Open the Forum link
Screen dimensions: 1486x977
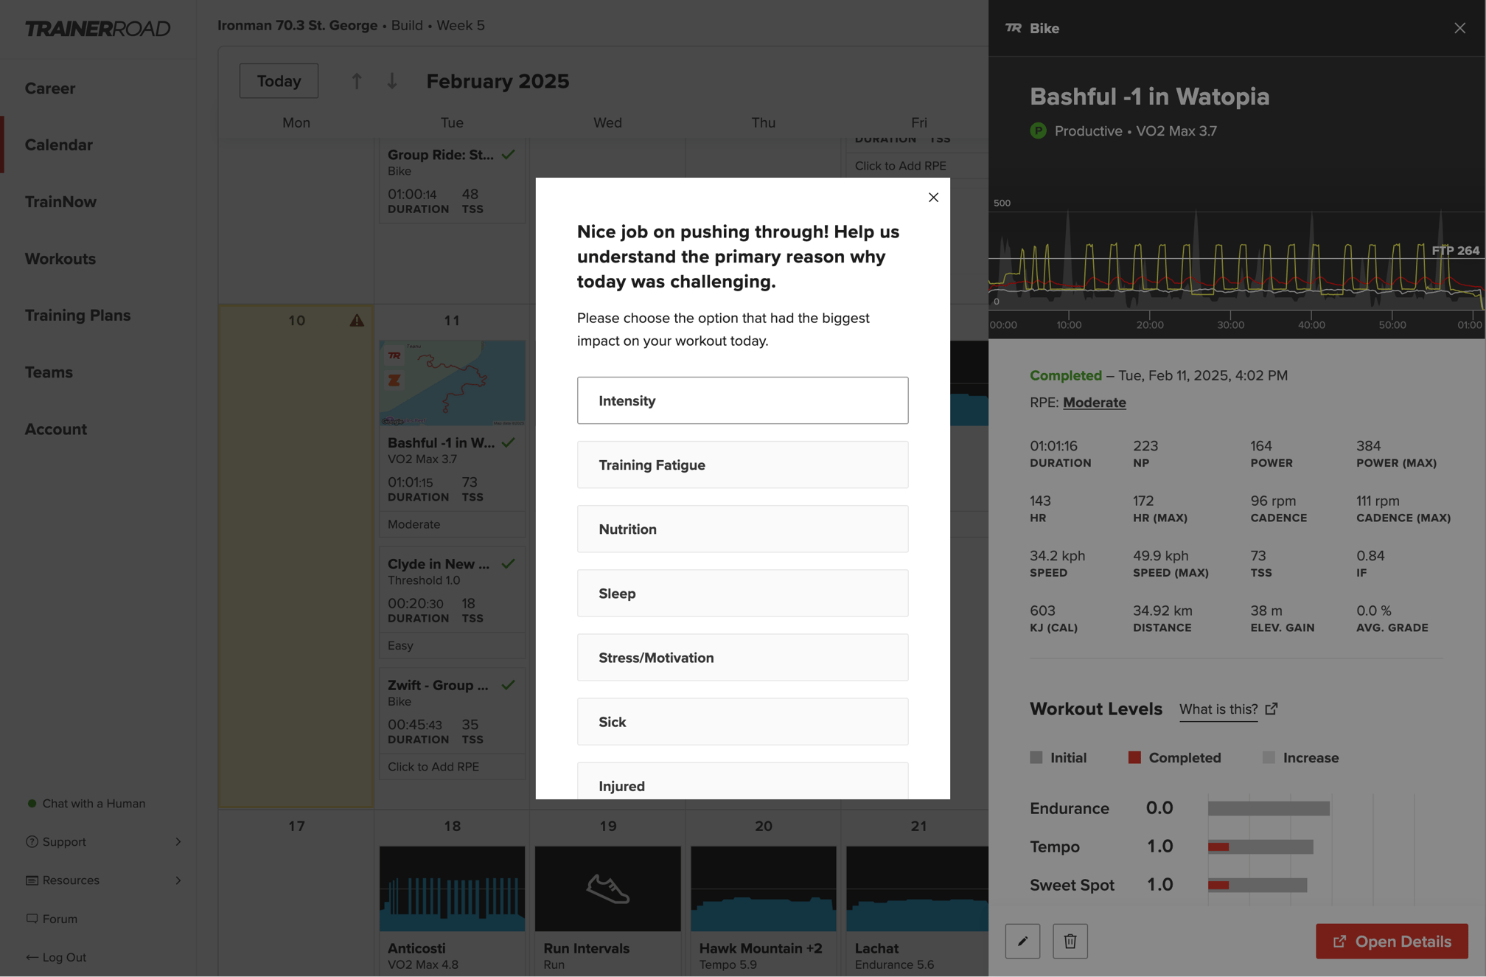(60, 918)
